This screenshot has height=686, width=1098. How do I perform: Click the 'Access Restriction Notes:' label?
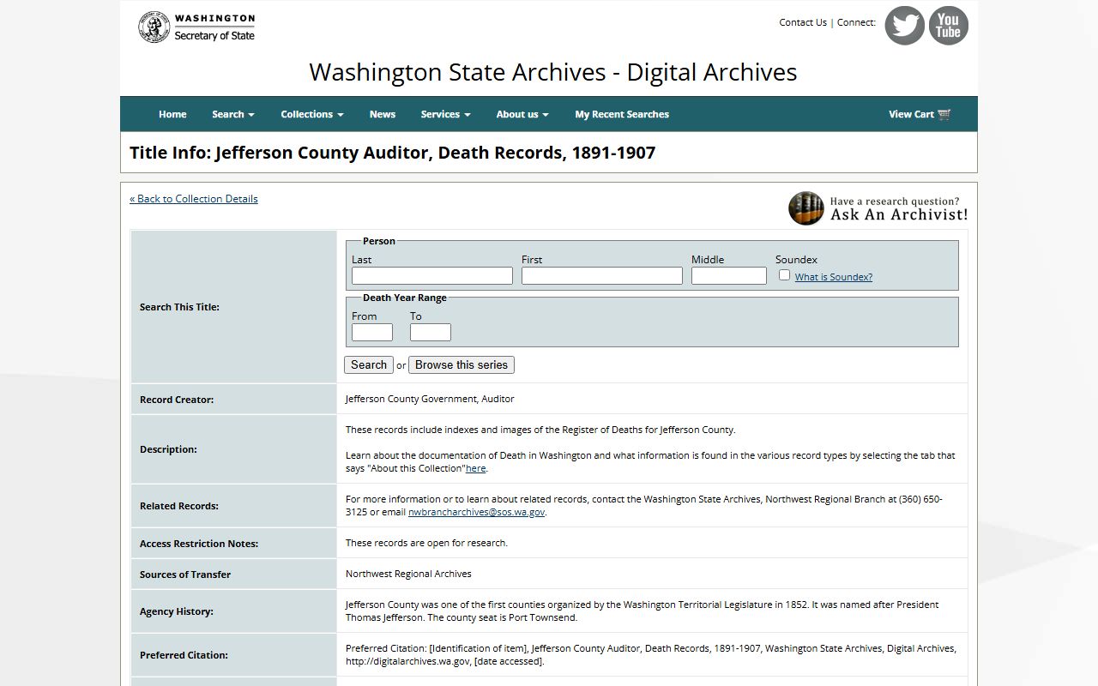[199, 544]
